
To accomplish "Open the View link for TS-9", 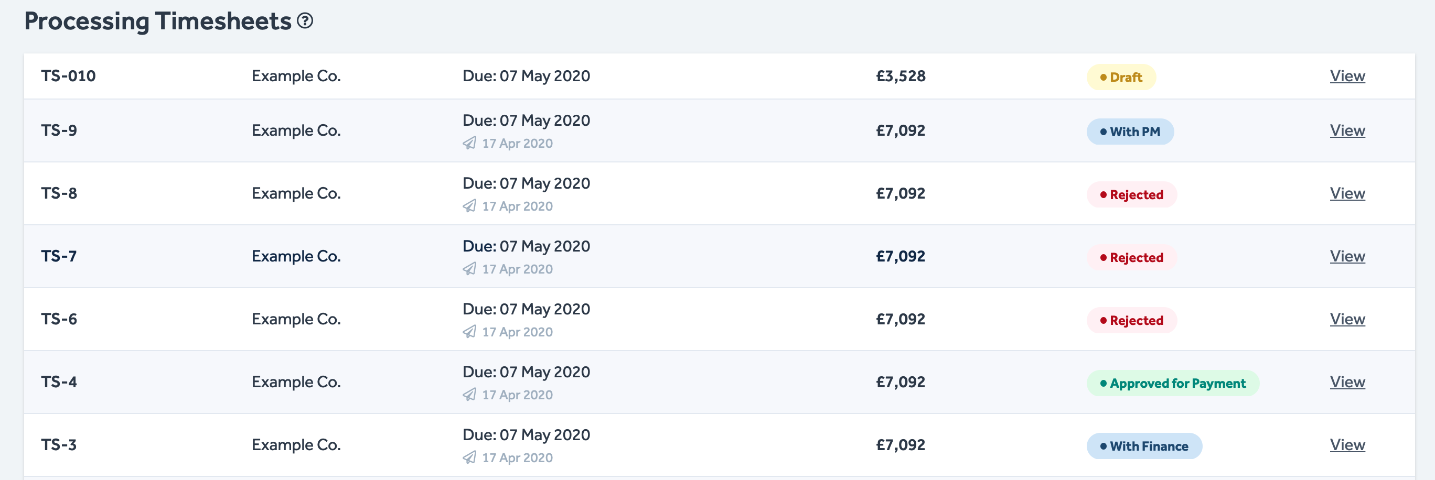I will (x=1347, y=130).
